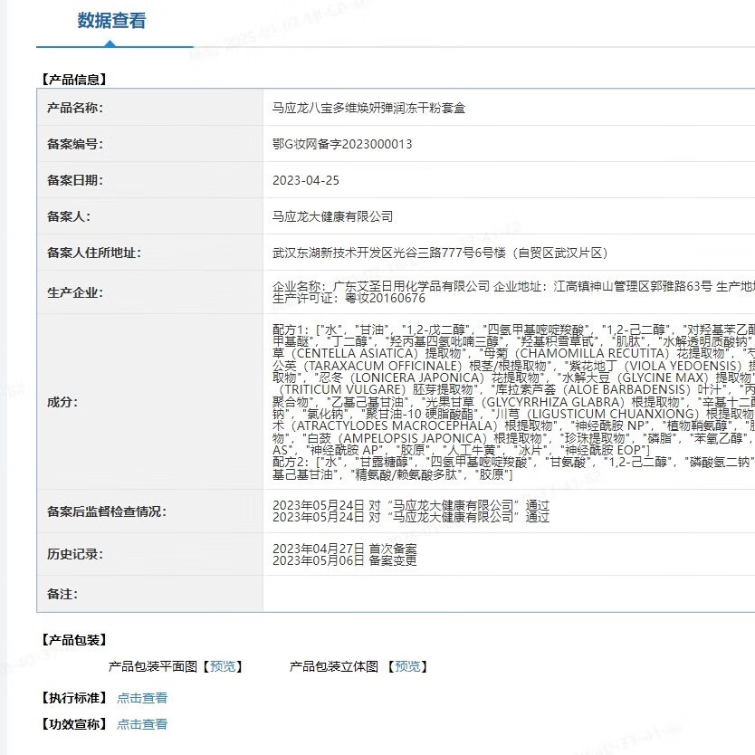Click the 【产品信息】 section header
755x755 pixels.
coord(74,79)
